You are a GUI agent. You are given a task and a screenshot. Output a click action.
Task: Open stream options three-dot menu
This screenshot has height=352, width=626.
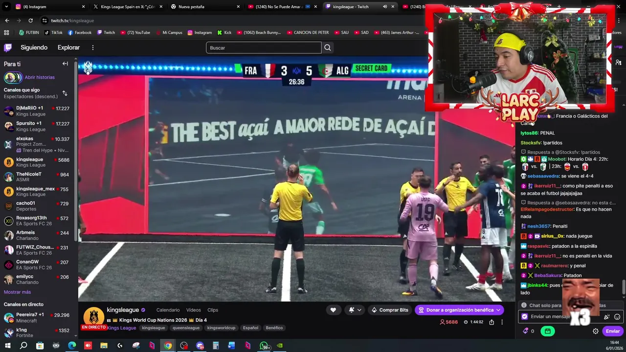pos(502,322)
